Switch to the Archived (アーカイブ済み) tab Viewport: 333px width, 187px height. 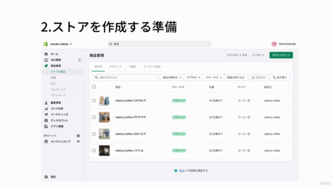(152, 67)
